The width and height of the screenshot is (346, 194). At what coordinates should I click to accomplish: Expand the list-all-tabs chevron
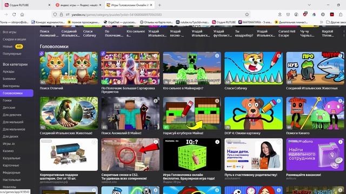[x=309, y=5]
